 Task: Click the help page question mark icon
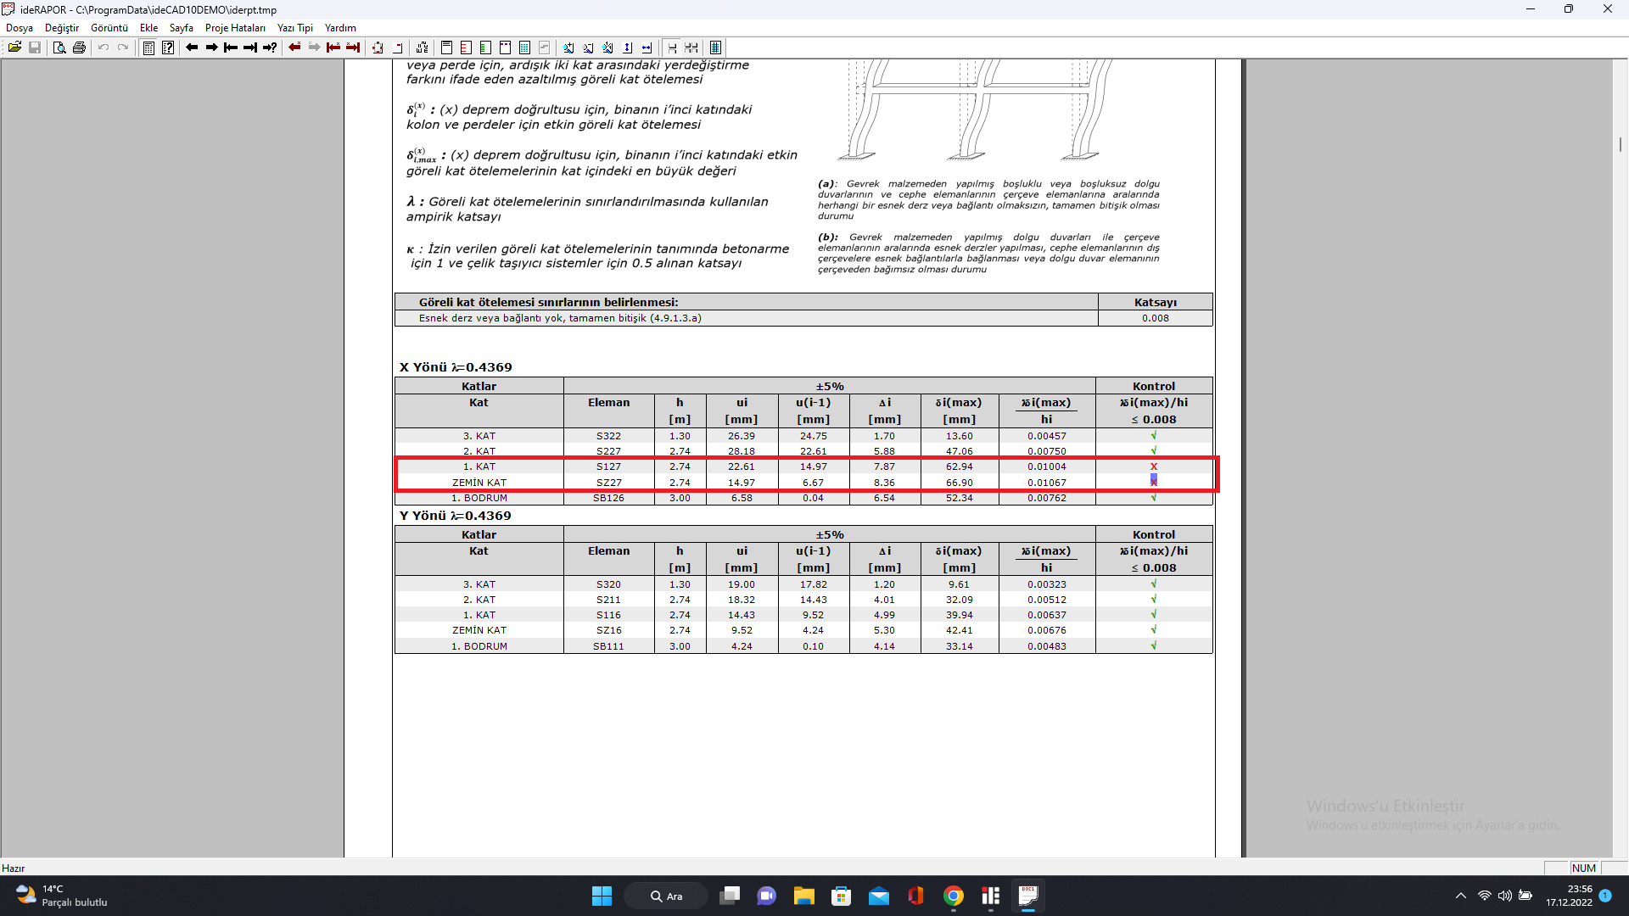[168, 47]
